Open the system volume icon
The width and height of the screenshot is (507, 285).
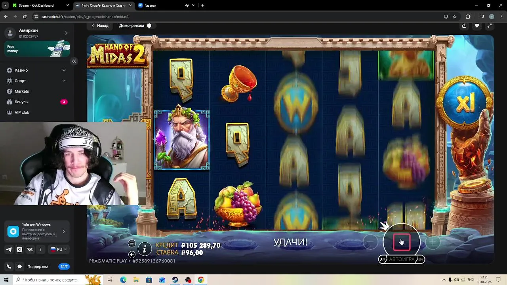[456, 280]
